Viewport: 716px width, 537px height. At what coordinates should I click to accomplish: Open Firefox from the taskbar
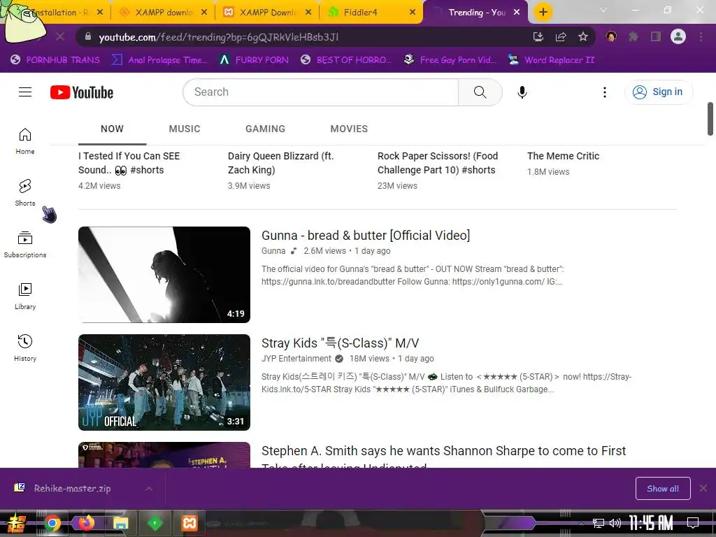coord(86,523)
